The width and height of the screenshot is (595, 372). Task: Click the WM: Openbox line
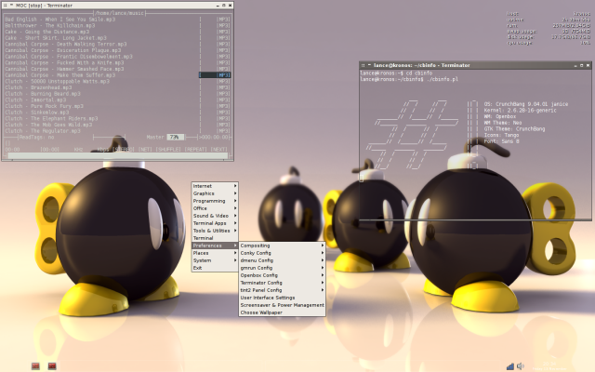(500, 116)
